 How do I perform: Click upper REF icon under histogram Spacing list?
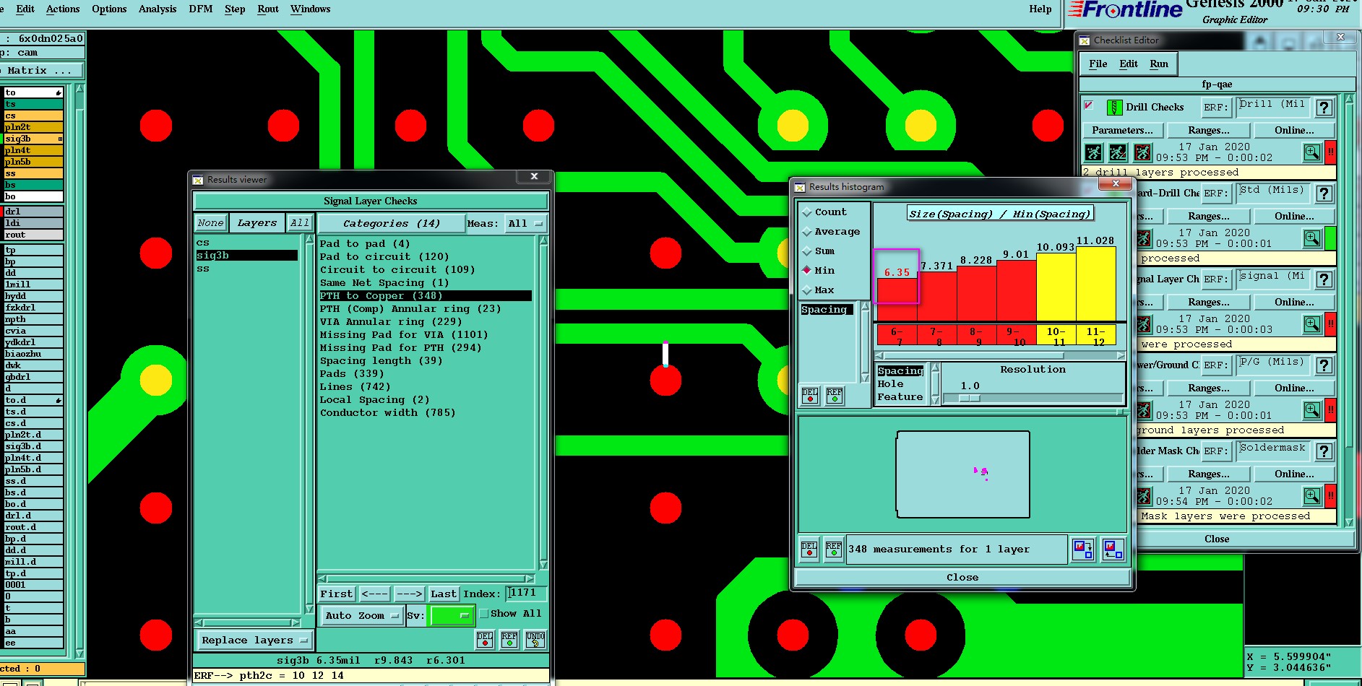[x=835, y=396]
